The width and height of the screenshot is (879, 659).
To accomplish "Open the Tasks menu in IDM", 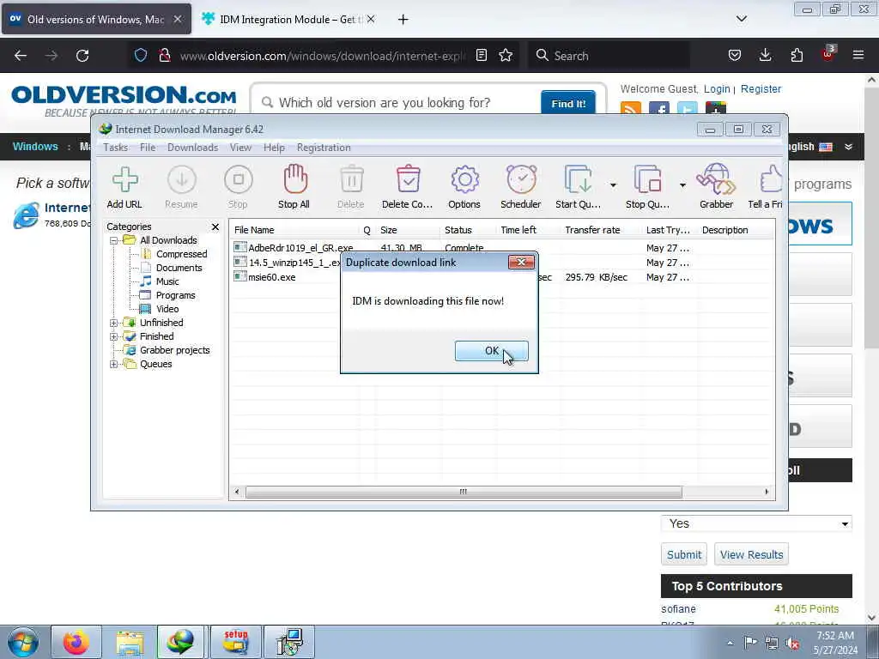I will pos(116,148).
